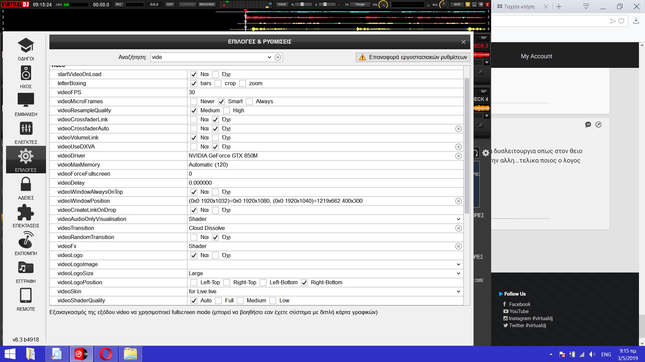
Task: Click the EDIT button in top bar
Action: [170, 4]
